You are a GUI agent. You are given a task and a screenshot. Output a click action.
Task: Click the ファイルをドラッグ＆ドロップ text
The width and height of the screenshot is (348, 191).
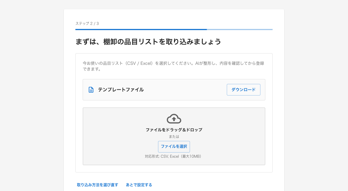click(x=174, y=130)
